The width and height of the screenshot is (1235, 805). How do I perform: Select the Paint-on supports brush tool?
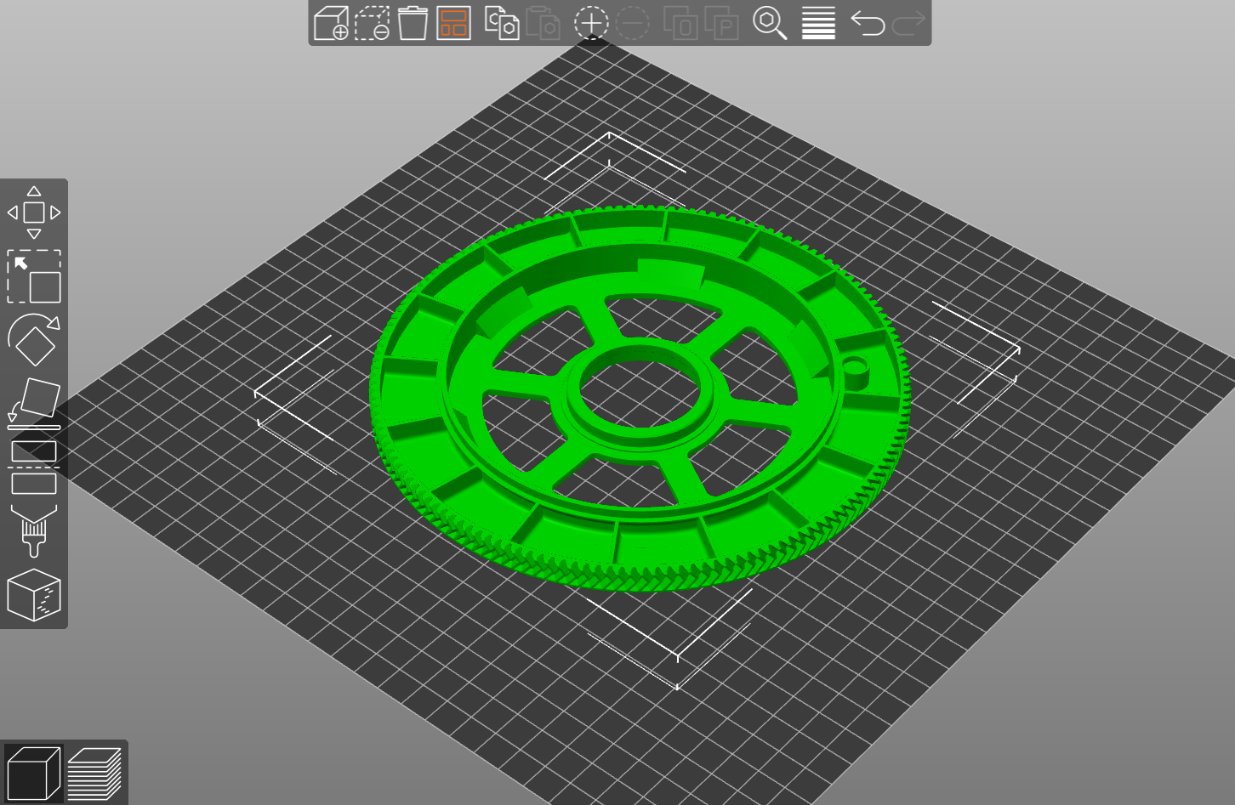[x=34, y=531]
